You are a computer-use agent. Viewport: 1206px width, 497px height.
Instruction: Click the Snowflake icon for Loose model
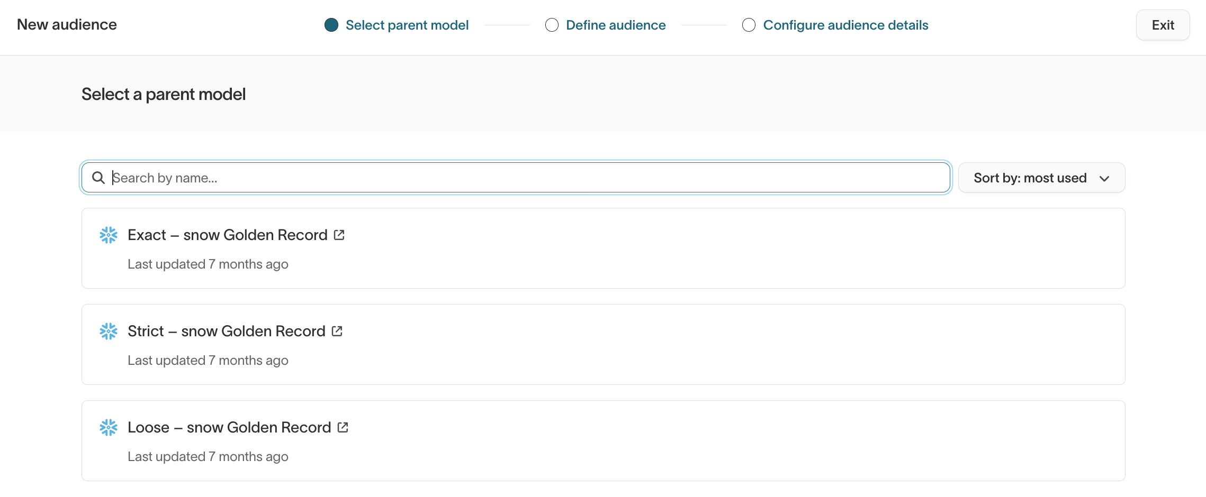coord(109,427)
